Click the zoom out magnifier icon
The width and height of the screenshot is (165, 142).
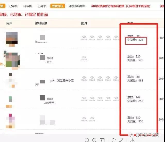pos(94,140)
